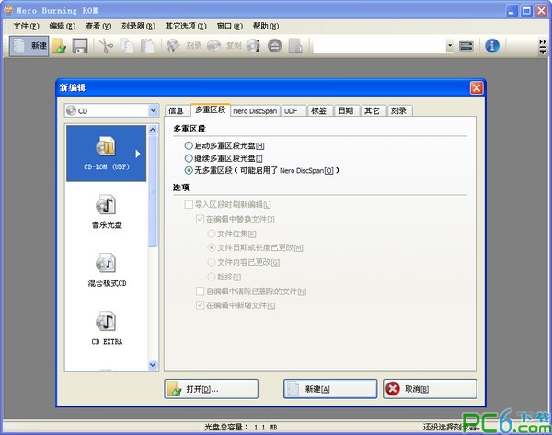Switch to the 多重区段 tab
Screen dimensions: 552x435
tap(211, 109)
